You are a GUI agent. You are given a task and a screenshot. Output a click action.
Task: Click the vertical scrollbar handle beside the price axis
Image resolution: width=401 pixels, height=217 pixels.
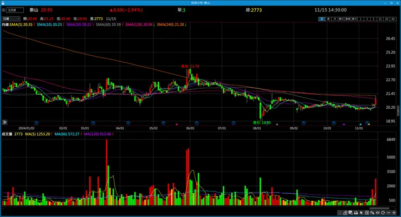click(398, 111)
